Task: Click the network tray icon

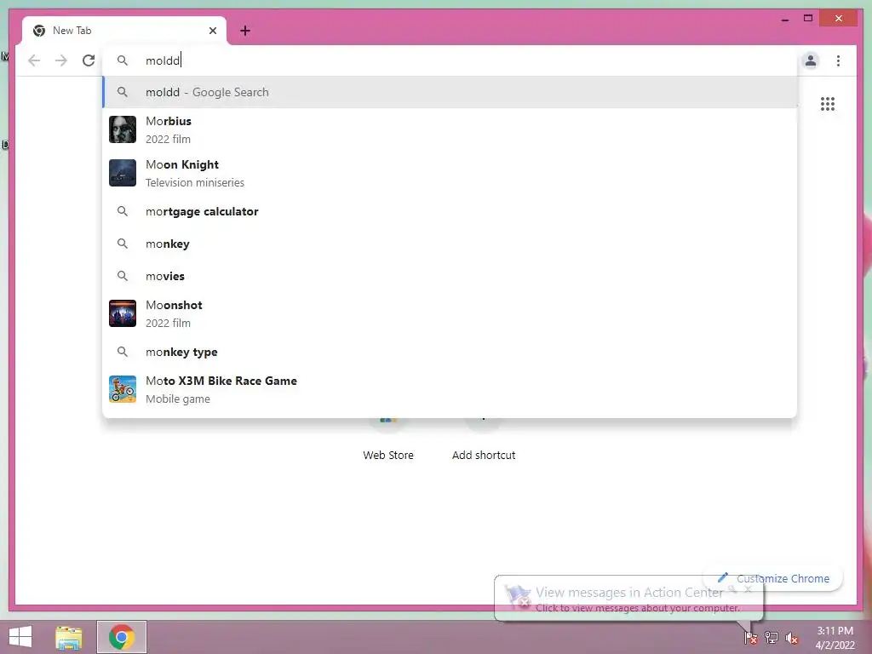Action: click(772, 638)
